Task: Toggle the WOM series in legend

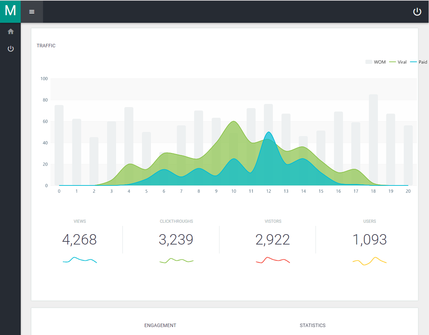Action: 375,62
